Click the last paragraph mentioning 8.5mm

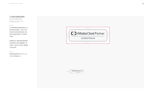(18, 55)
